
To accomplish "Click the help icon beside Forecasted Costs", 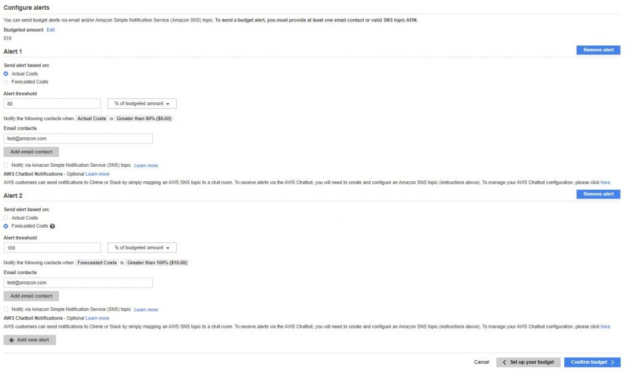I will pos(53,226).
